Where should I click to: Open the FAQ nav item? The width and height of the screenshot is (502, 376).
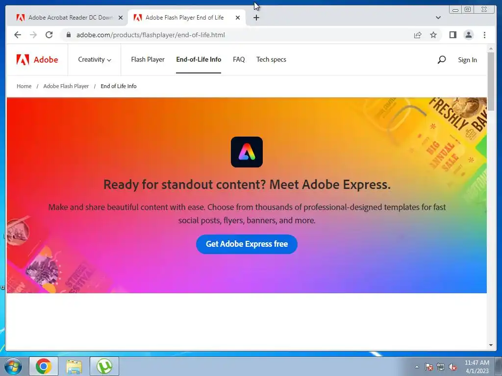[x=239, y=59]
